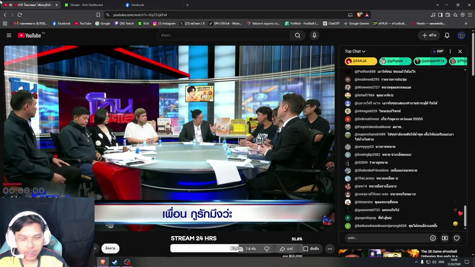This screenshot has width=475, height=267.
Task: Bookmark this page icon in address bar
Action: pyautogui.click(x=98, y=15)
